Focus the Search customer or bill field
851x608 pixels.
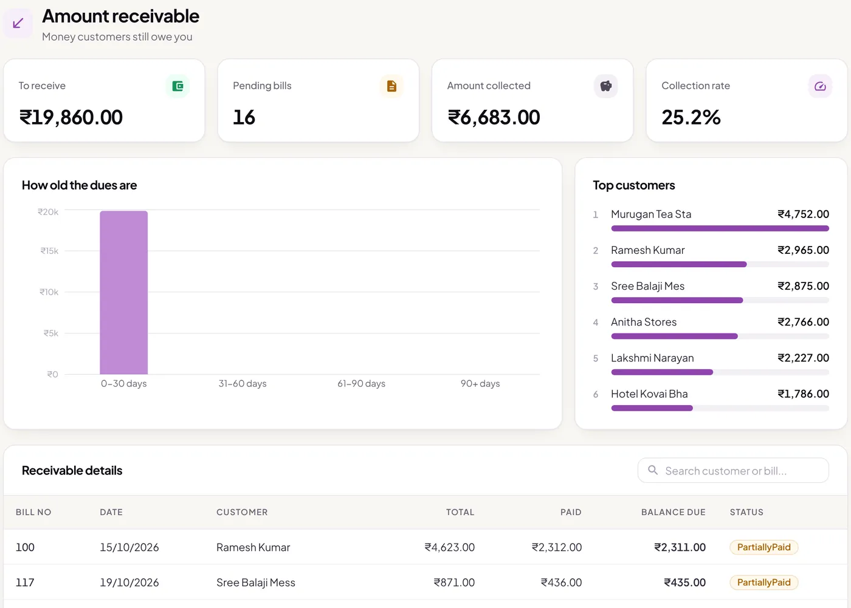733,470
